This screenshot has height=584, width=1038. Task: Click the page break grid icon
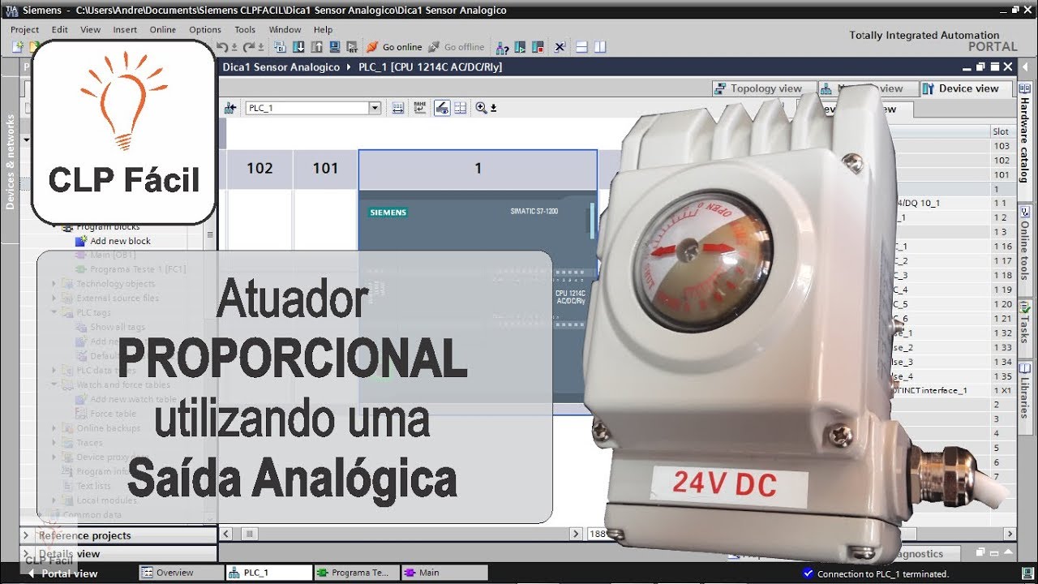pos(461,108)
